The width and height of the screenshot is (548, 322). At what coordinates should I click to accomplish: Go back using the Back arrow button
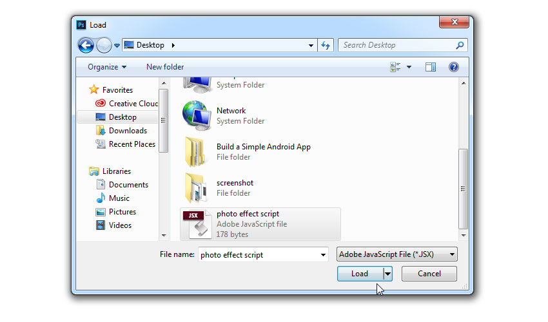point(86,45)
